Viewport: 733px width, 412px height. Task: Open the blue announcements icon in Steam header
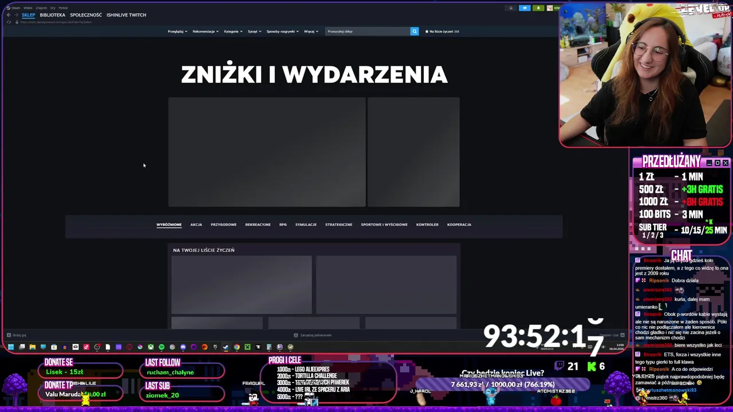[525, 8]
